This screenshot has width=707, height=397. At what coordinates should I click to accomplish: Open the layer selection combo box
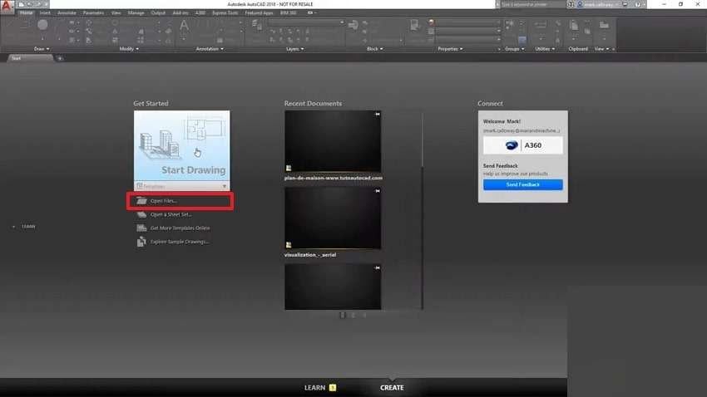(x=306, y=22)
